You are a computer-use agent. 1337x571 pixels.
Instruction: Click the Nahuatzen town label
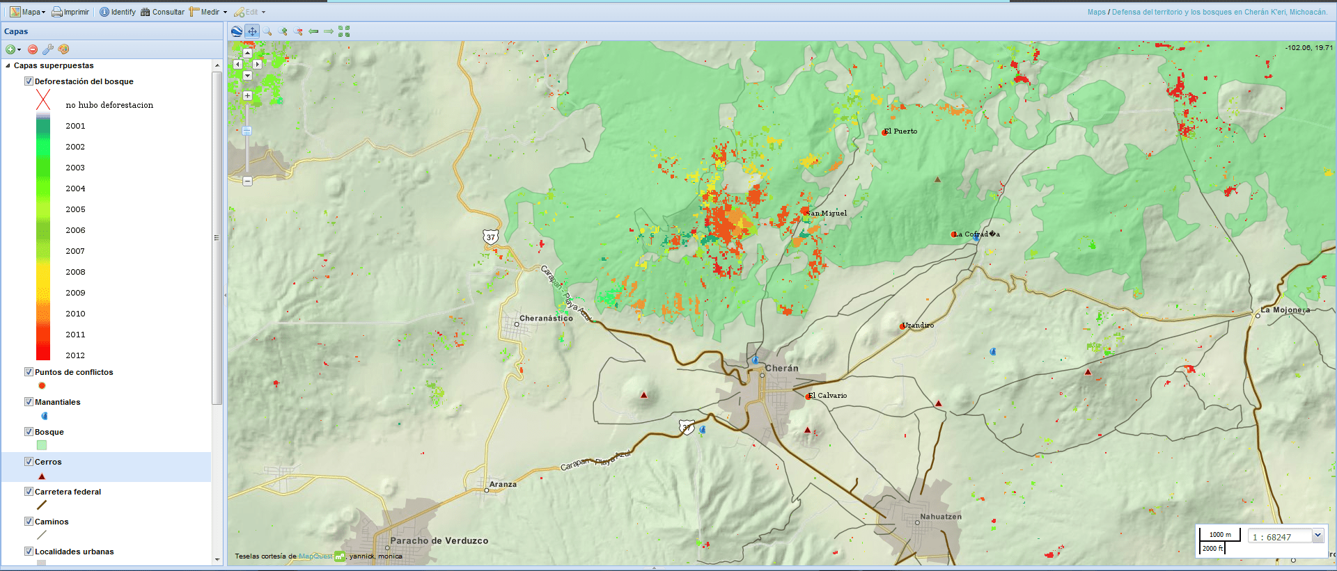(x=941, y=517)
